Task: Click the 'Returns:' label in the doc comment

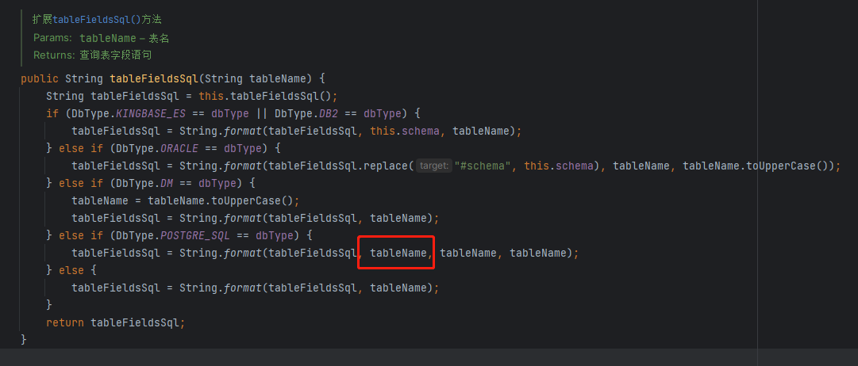Action: pyautogui.click(x=54, y=55)
